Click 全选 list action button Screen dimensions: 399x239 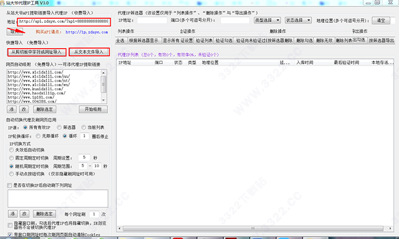tap(120, 41)
